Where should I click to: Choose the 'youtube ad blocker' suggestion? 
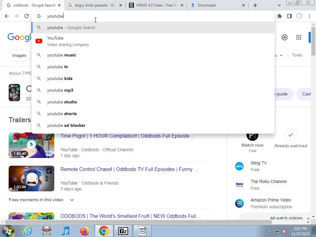(153, 125)
